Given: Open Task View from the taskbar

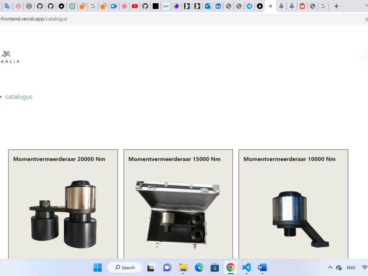Looking at the screenshot, I should click(151, 268).
